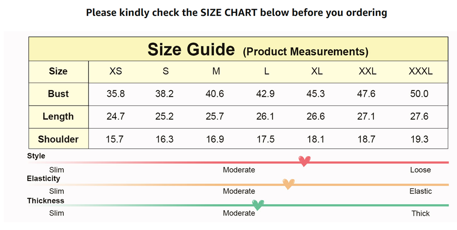
Task: Select the XS size column header
Action: coord(116,71)
